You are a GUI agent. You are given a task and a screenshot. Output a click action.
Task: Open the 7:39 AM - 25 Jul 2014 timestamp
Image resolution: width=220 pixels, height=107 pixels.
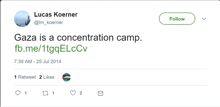(38, 61)
